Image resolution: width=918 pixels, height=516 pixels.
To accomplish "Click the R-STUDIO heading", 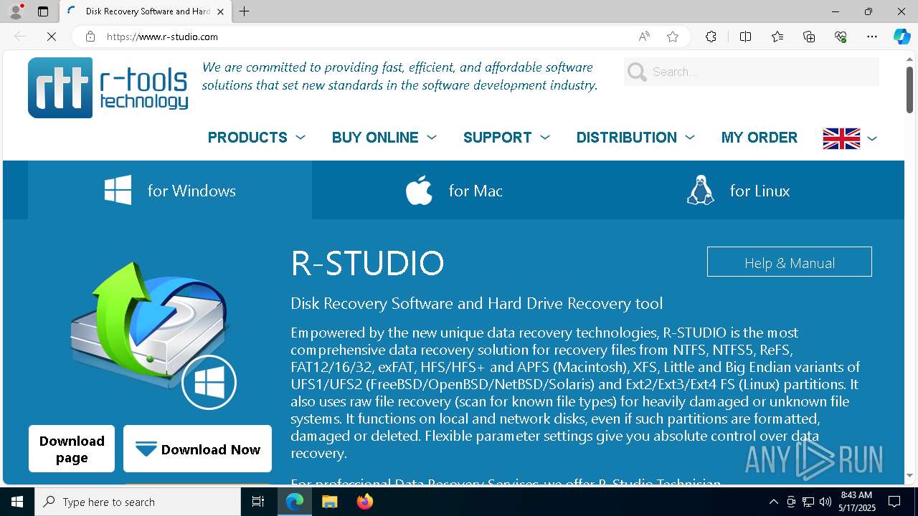I will point(367,263).
